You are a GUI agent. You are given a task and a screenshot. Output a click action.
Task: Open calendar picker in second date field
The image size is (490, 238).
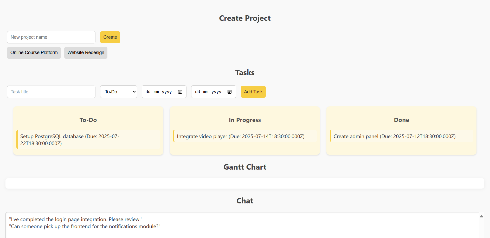click(x=229, y=92)
